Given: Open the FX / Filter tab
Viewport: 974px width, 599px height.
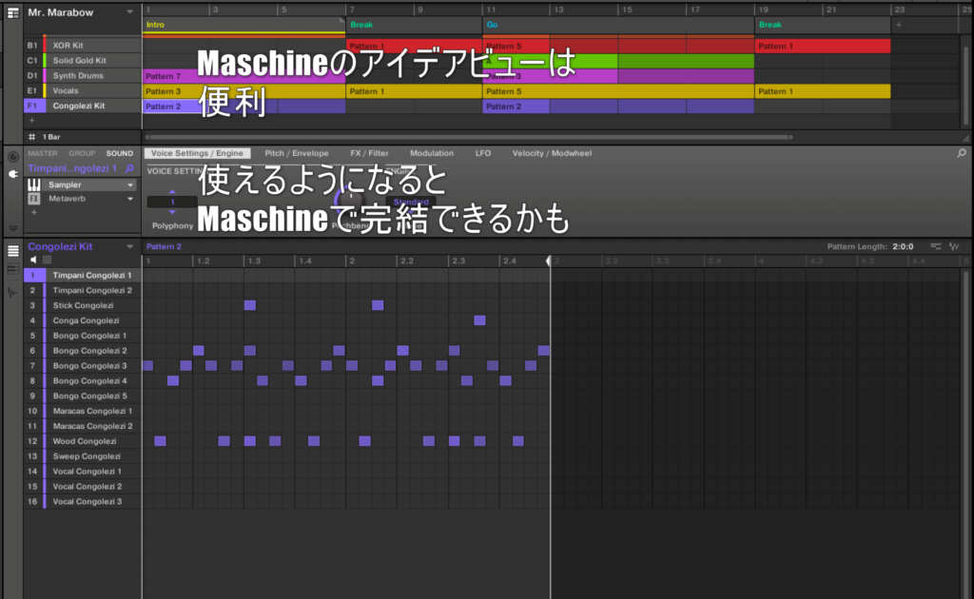Looking at the screenshot, I should tap(369, 153).
